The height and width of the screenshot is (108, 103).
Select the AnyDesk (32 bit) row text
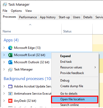[x=25, y=101]
